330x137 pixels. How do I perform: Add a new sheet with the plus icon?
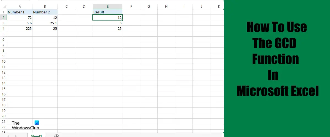click(x=56, y=136)
